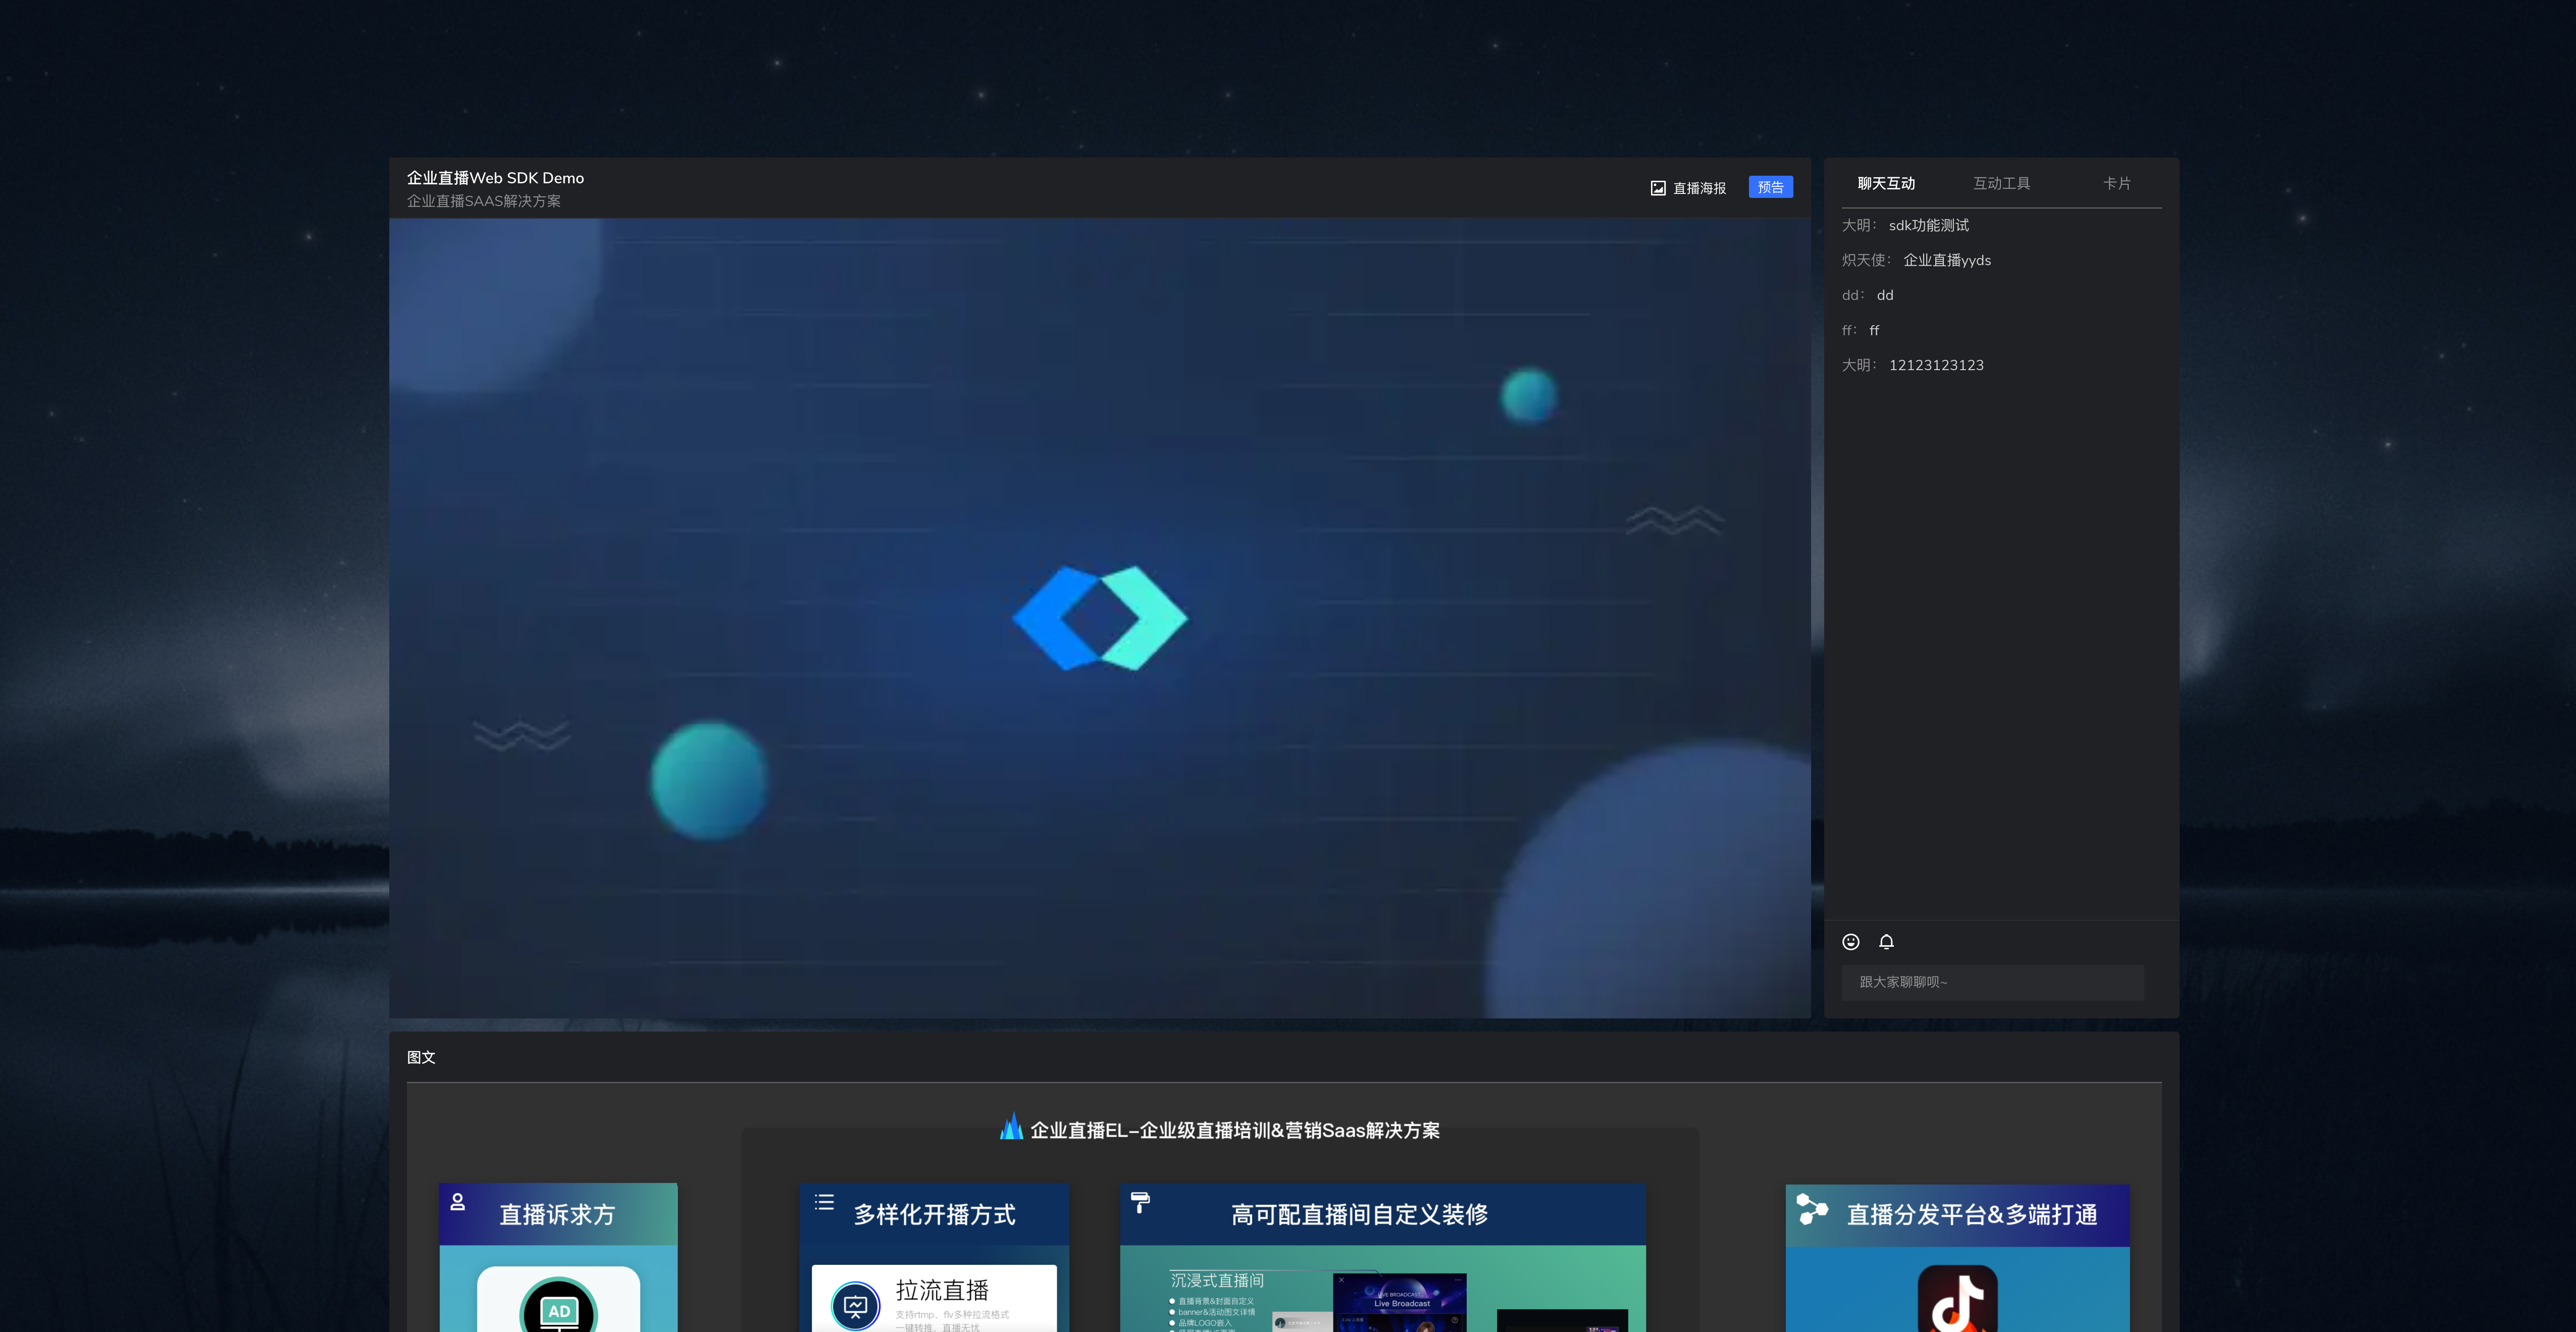The image size is (2576, 1332).
Task: Click chat message dd: dd
Action: click(x=1867, y=295)
